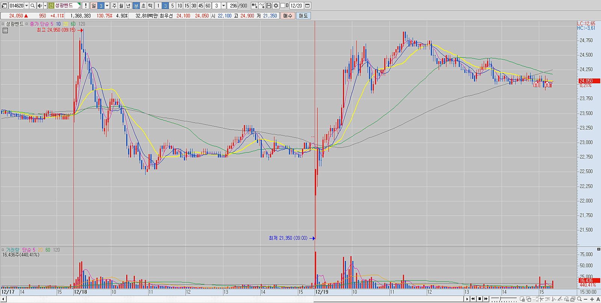Image resolution: width=601 pixels, height=303 pixels.
Task: Click the exclamation mark info icon
Action: (86, 6)
